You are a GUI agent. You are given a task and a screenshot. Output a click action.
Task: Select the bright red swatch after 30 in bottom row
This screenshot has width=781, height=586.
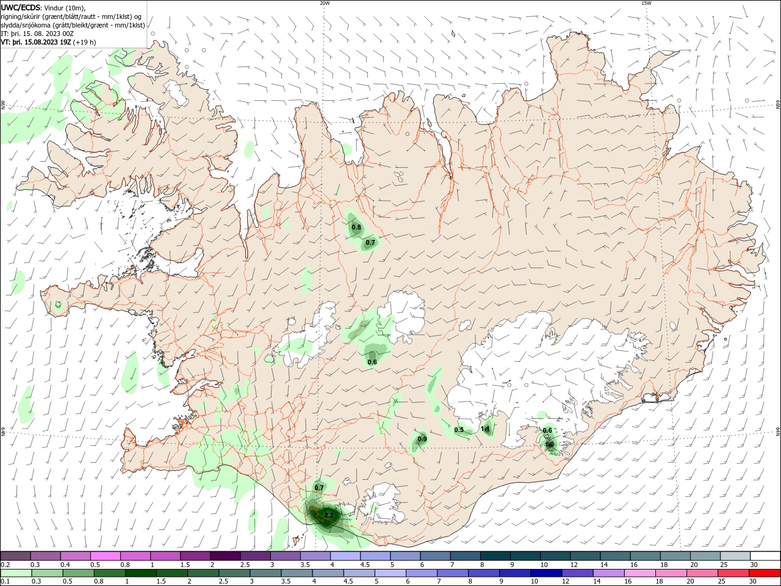click(765, 573)
